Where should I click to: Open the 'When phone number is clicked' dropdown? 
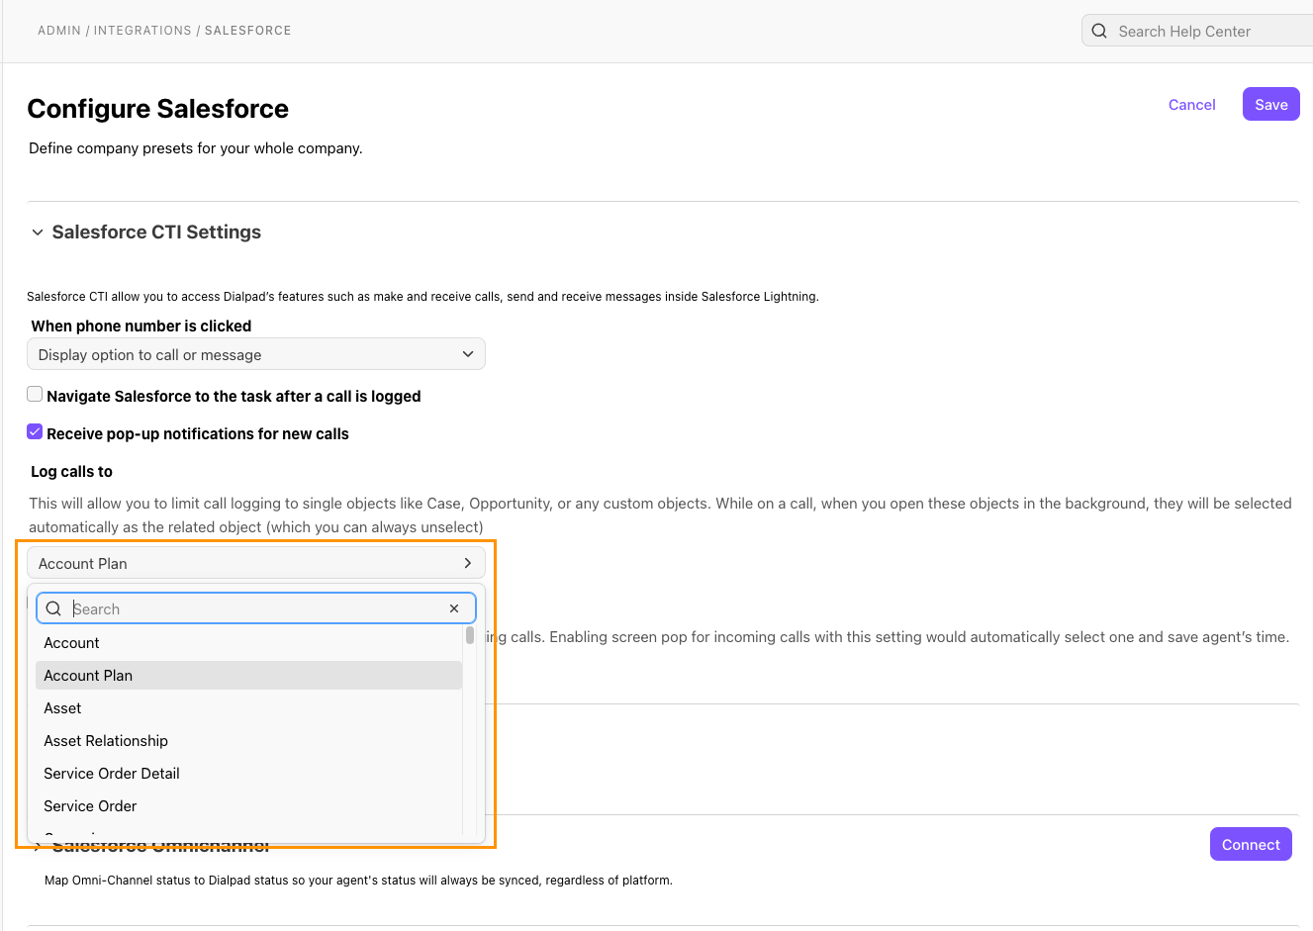256,354
